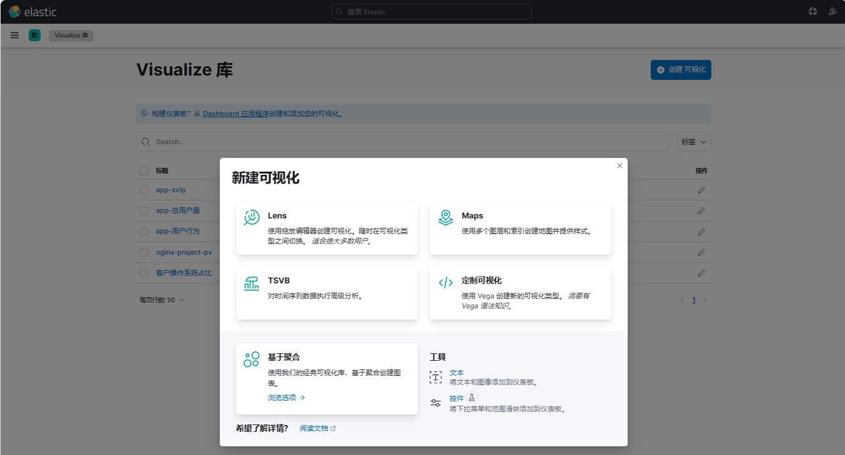Expand the 每页行数 50 rows selector
Screen dimensions: 845x455
[162, 300]
